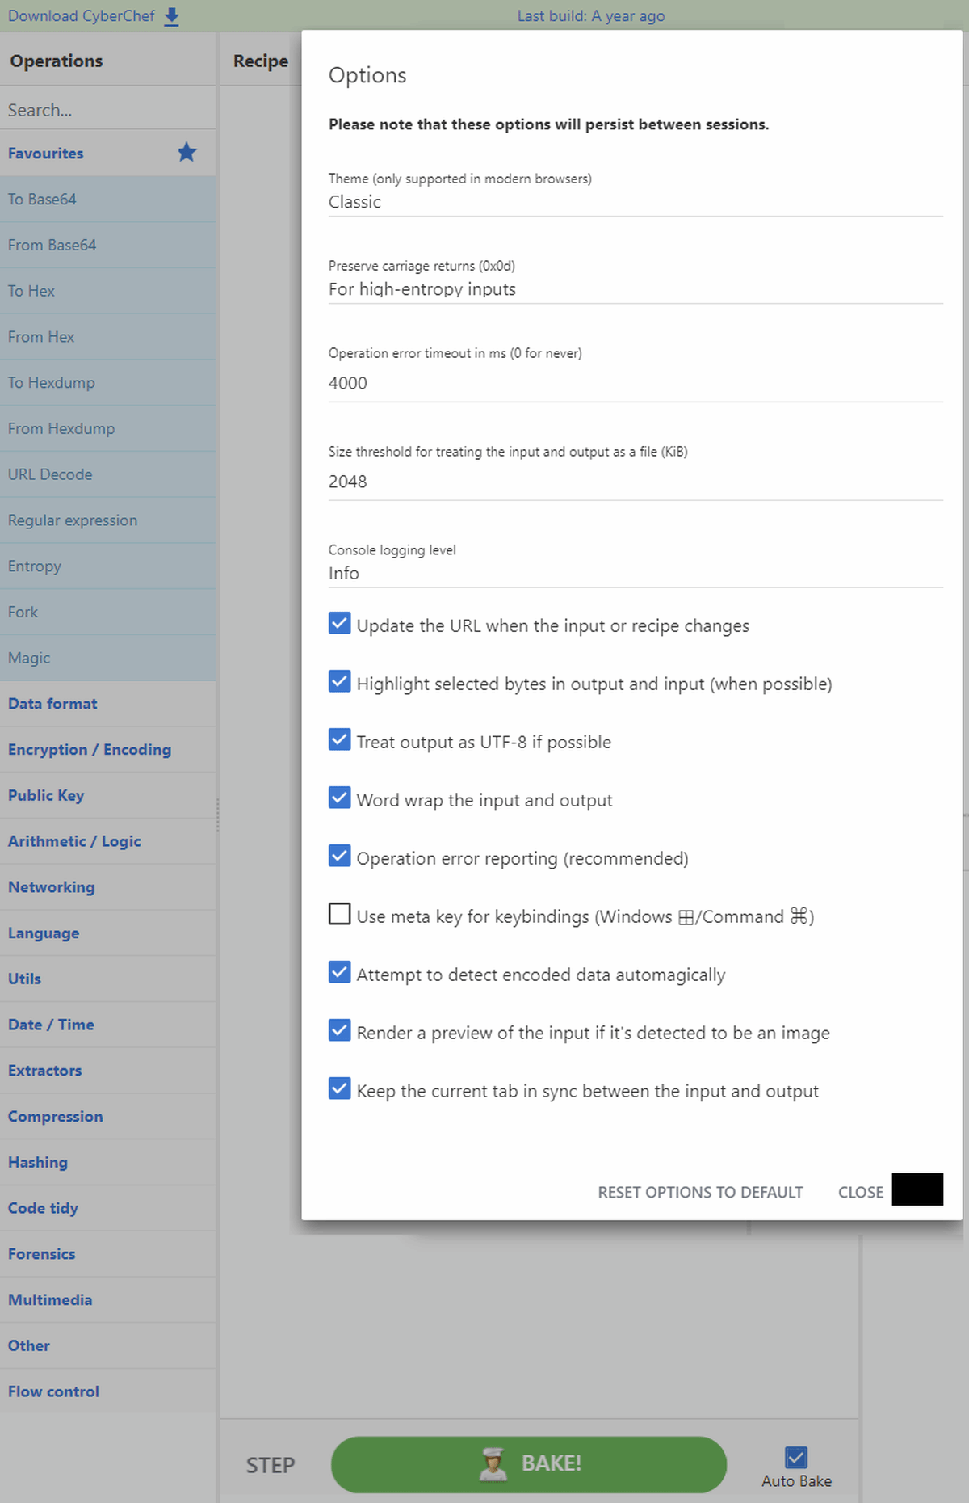Click the Download CyberChef arrow icon
Image resolution: width=969 pixels, height=1503 pixels.
point(171,17)
